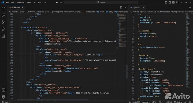This screenshot has height=103, width=193.
Task: Click line number 140 in index.html
Action: (11, 55)
